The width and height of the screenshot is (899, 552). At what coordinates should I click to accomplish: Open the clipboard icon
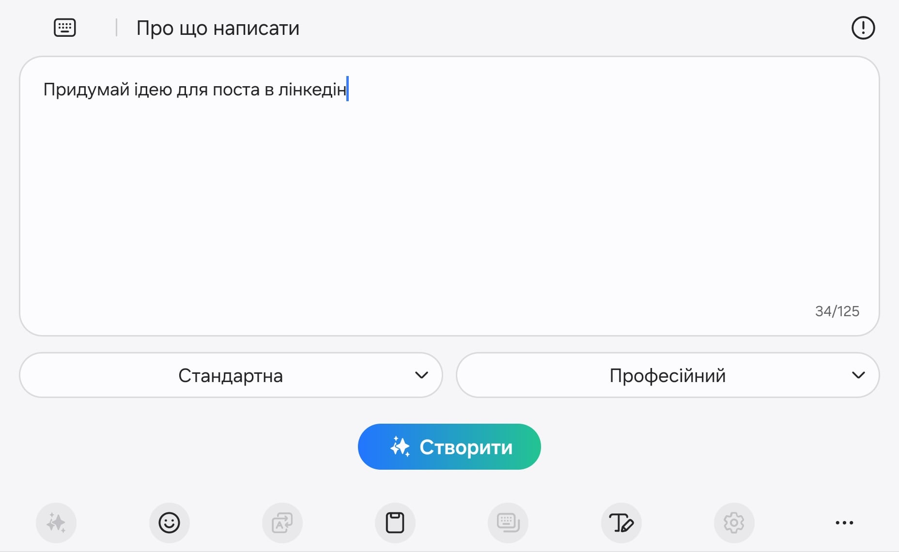[x=395, y=523]
